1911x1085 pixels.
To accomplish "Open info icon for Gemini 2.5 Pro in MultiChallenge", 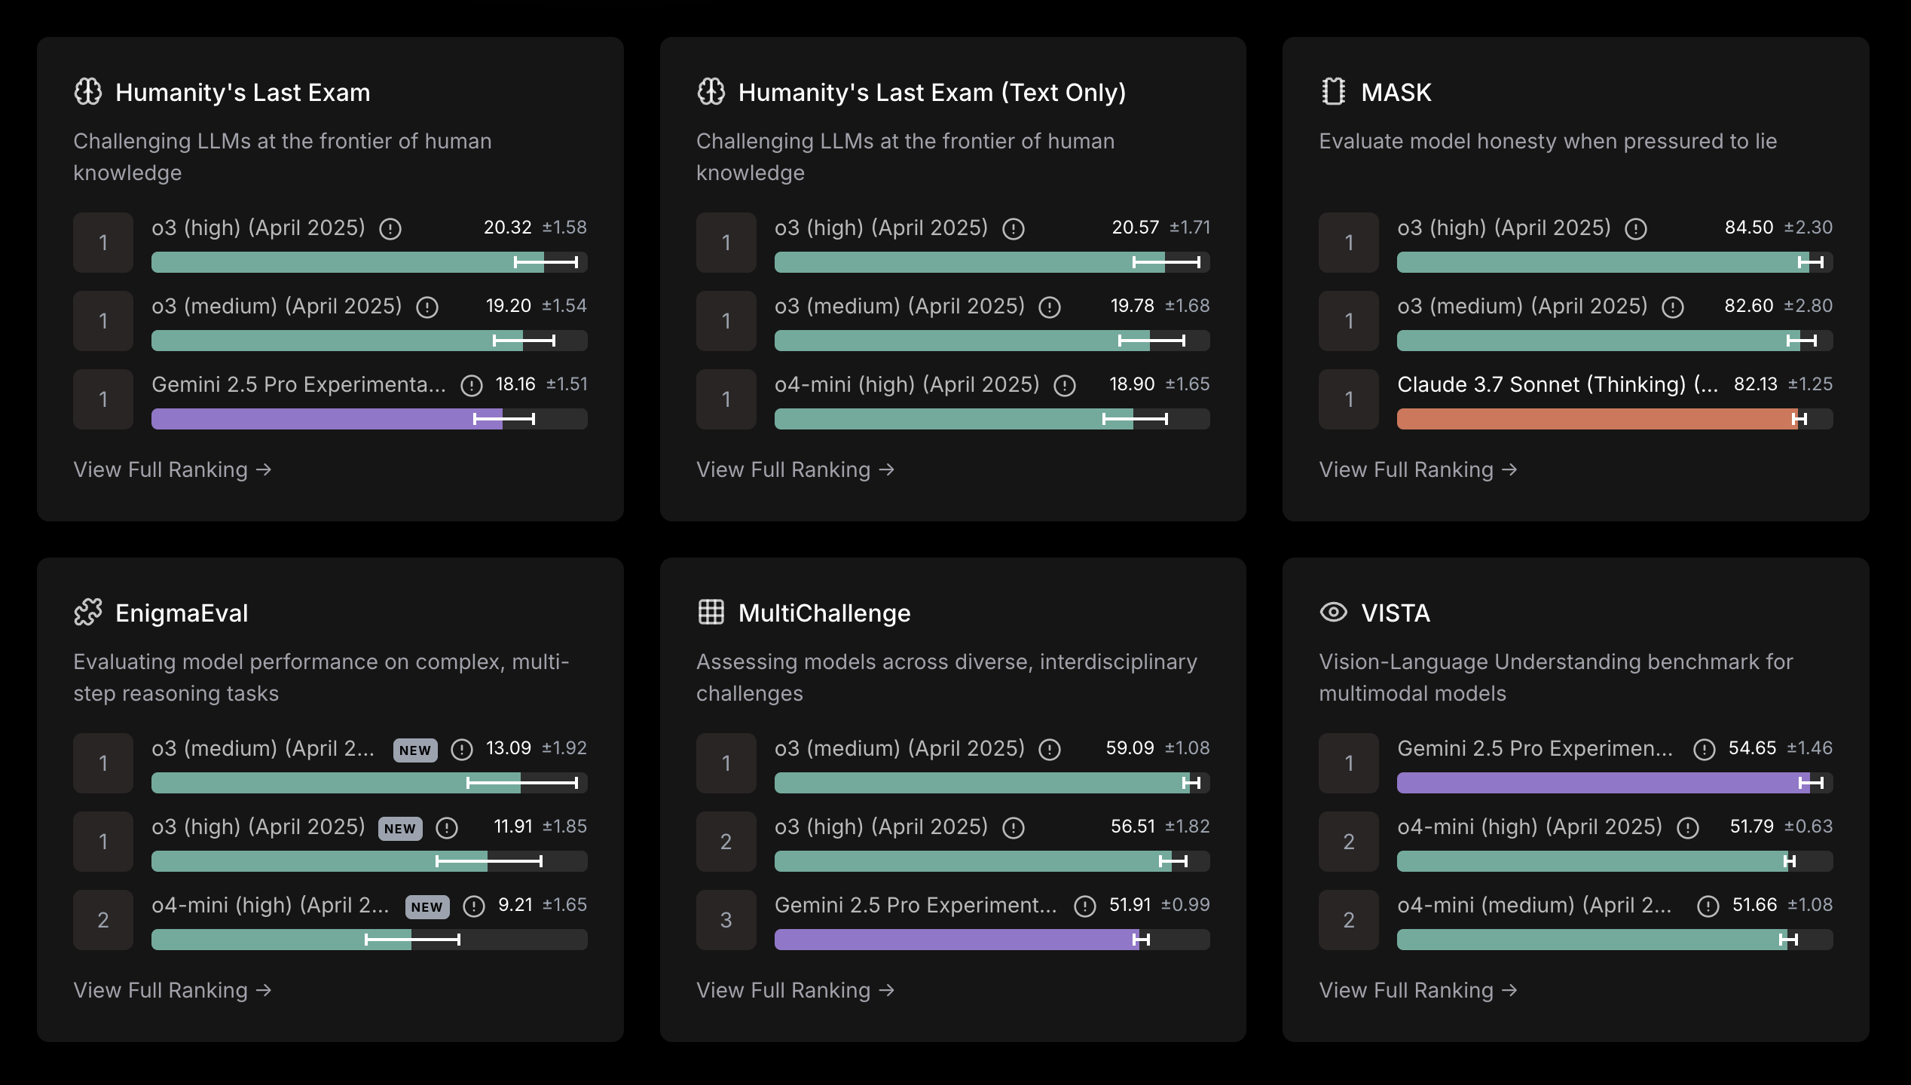I will click(1085, 906).
